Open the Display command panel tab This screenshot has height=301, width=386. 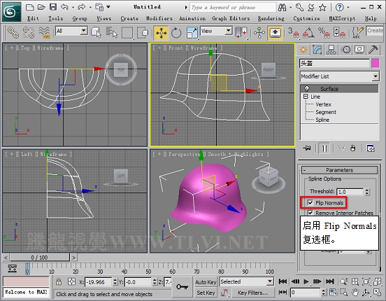[359, 50]
